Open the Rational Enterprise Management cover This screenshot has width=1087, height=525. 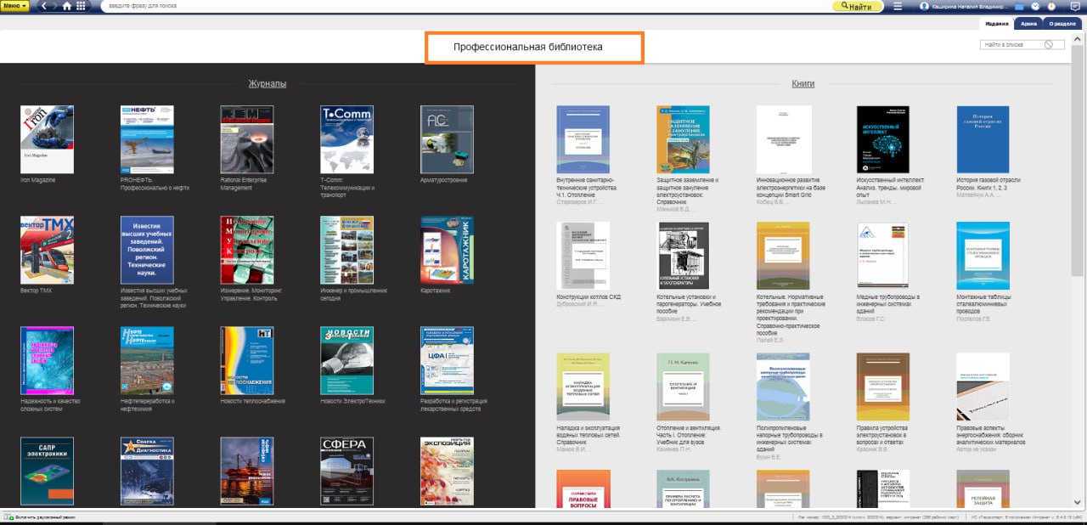(247, 139)
